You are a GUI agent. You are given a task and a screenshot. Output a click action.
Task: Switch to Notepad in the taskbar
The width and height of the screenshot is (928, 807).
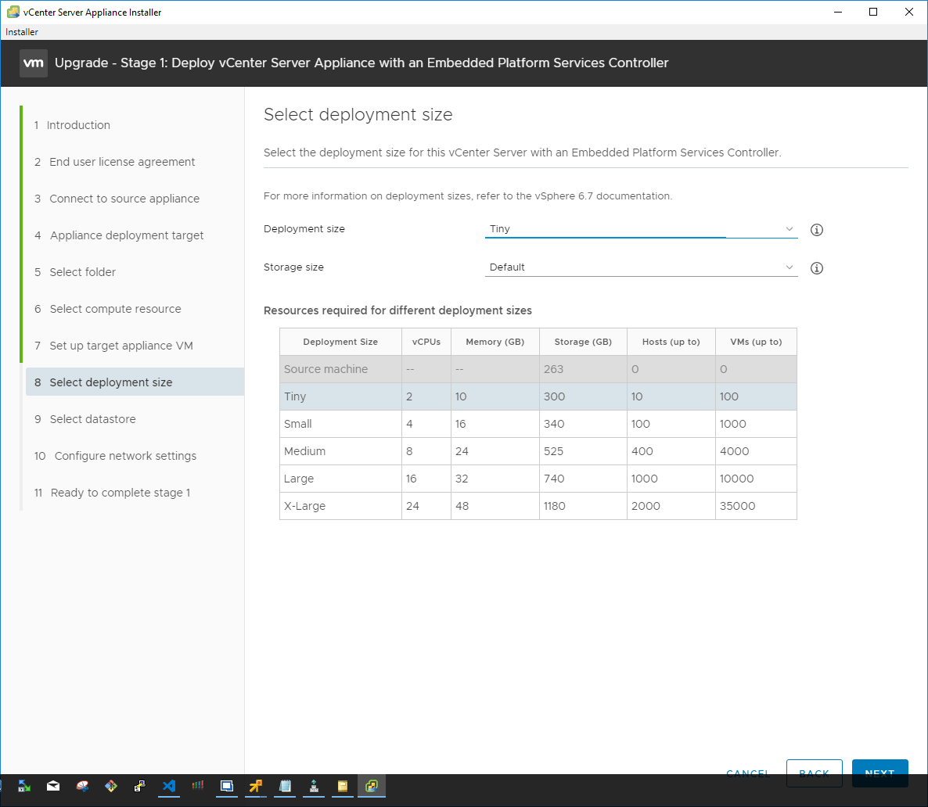285,786
